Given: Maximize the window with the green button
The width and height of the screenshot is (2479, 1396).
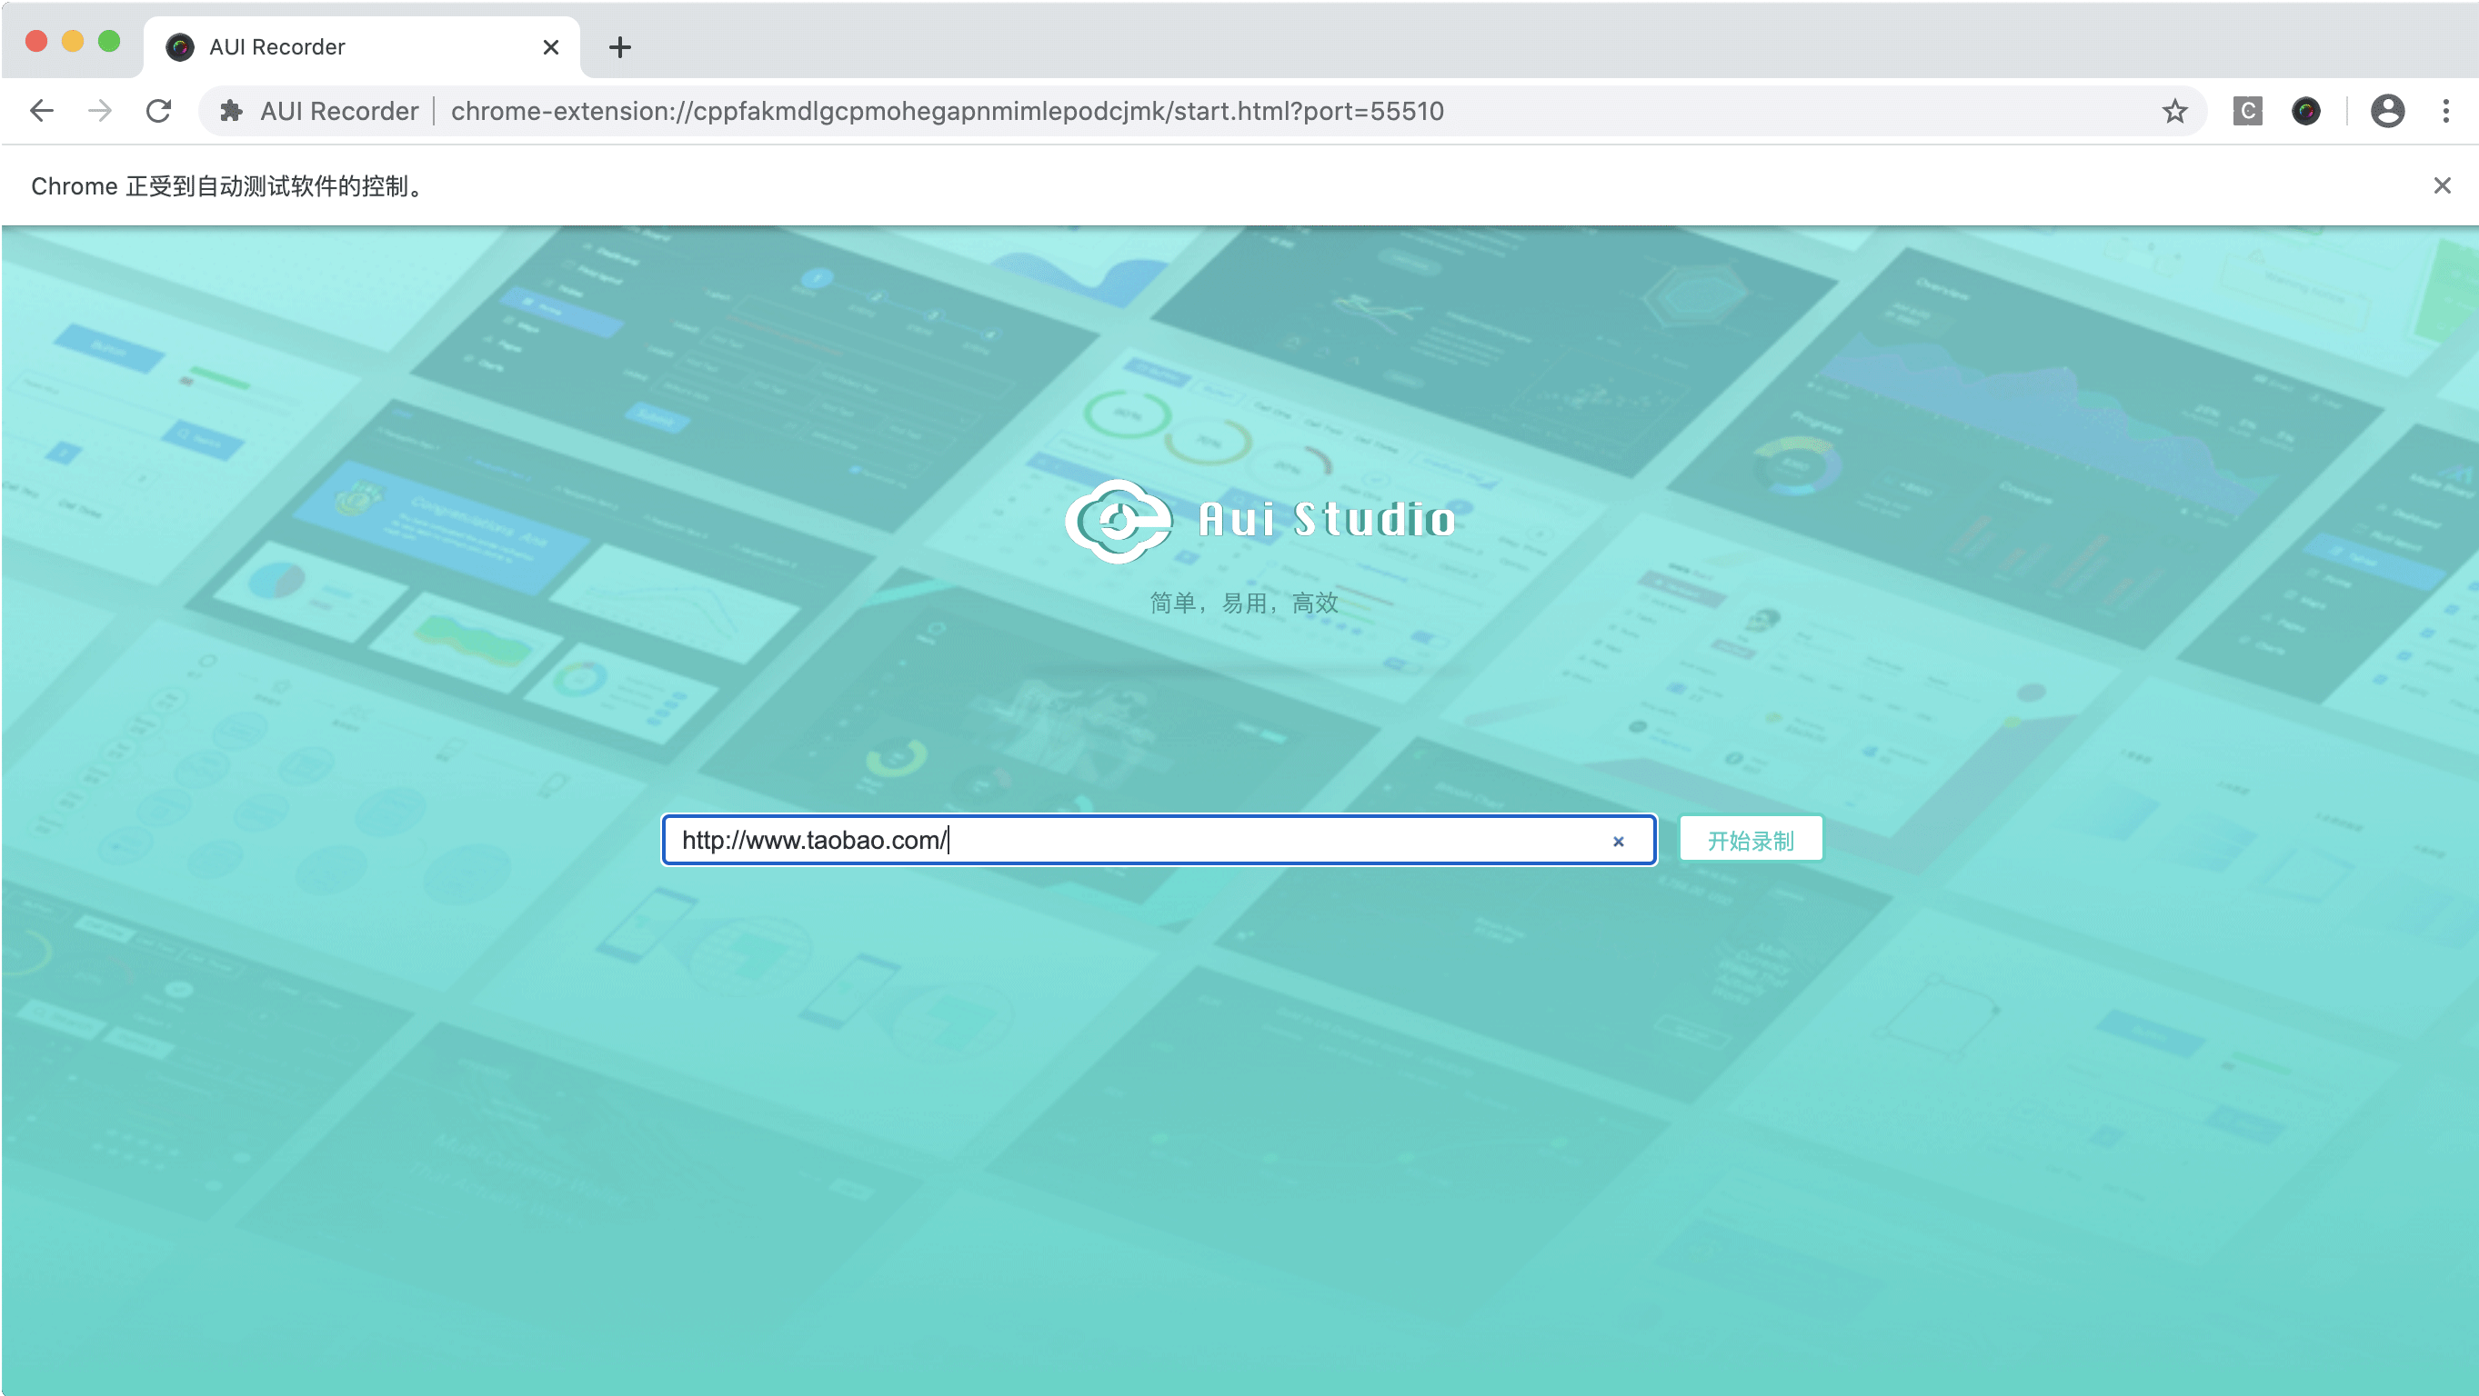Looking at the screenshot, I should (110, 42).
